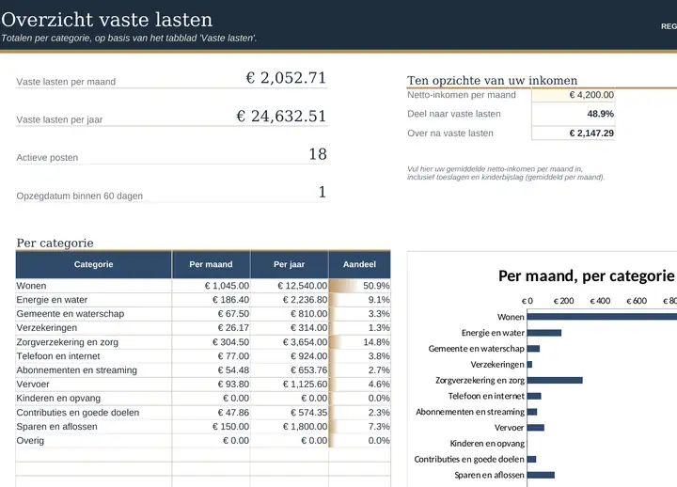This screenshot has height=487, width=677.
Task: Click the Wonen monthly amount € 1,045.00
Action: tap(211, 286)
